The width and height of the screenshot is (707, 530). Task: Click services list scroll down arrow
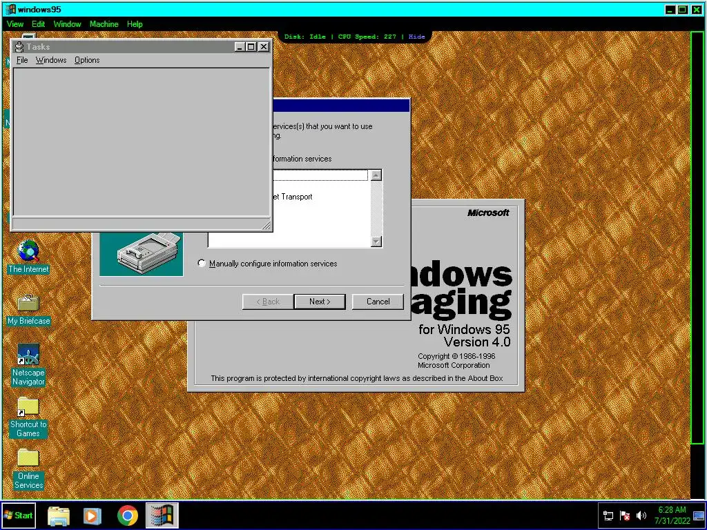[376, 241]
